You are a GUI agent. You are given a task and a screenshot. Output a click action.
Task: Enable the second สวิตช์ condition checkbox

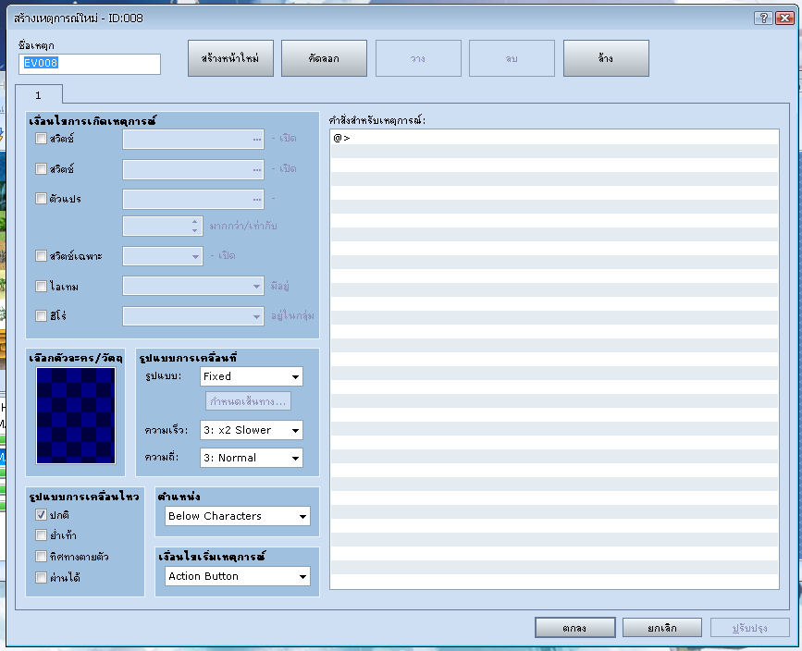coord(41,168)
